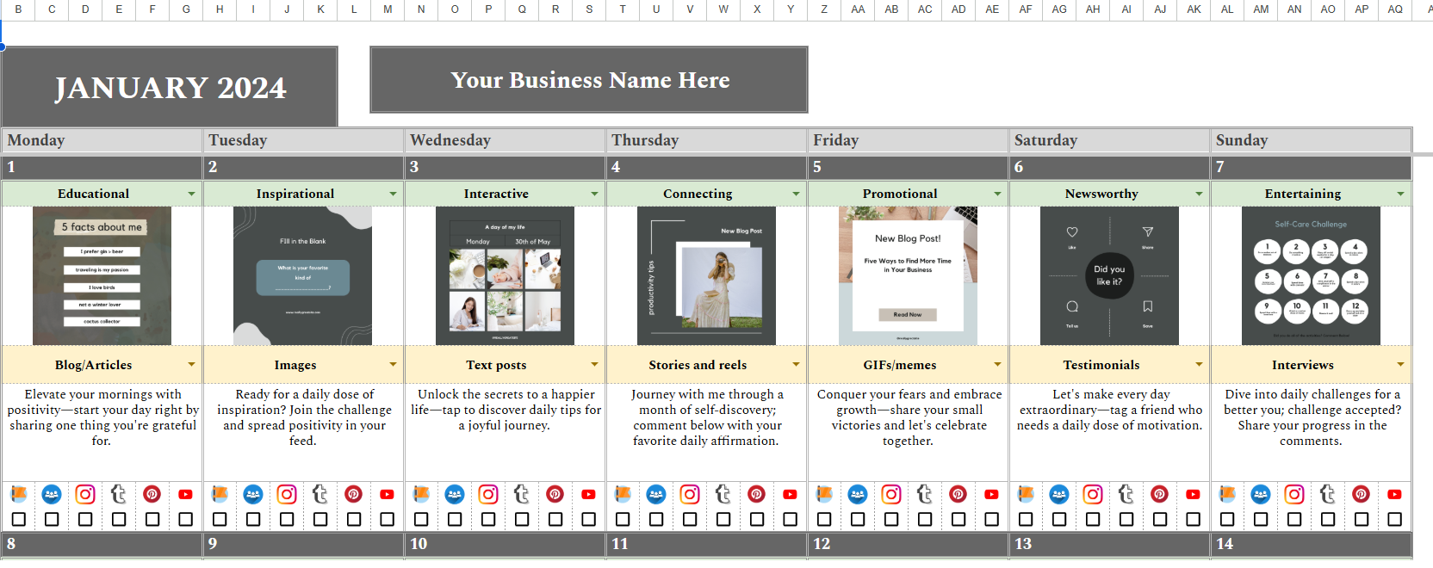Viewport: 1433px width, 568px height.
Task: Click the Instagram icon under Saturday
Action: point(1093,494)
